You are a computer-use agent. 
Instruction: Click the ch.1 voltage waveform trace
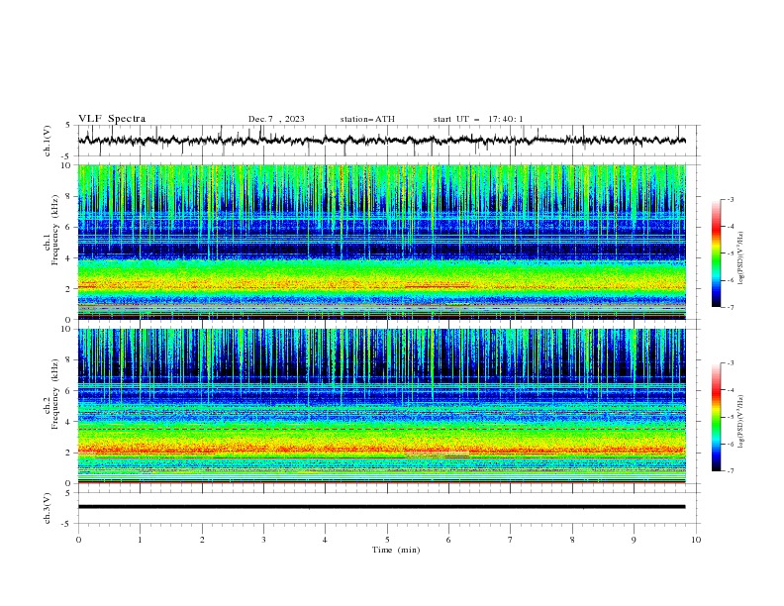pyautogui.click(x=381, y=141)
